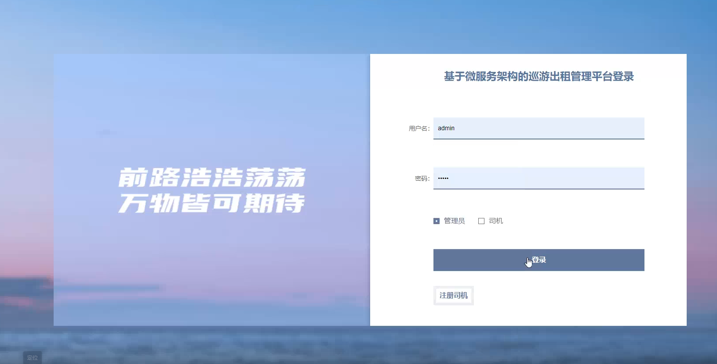Click the 万物皆可期待 slogan line
The height and width of the screenshot is (364, 717).
[212, 203]
